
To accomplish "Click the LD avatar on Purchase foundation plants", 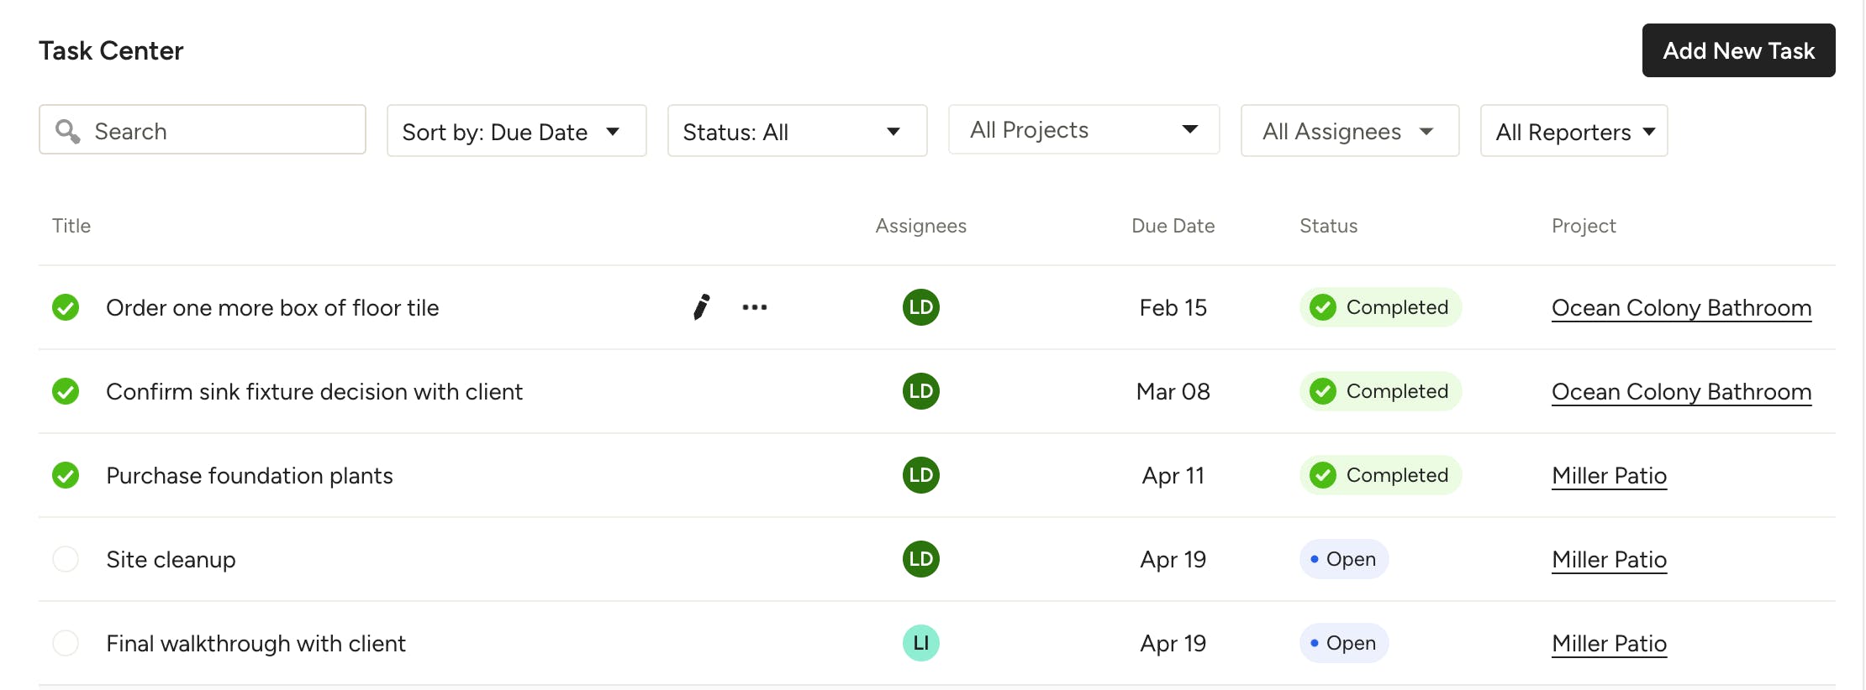I will click(x=920, y=475).
